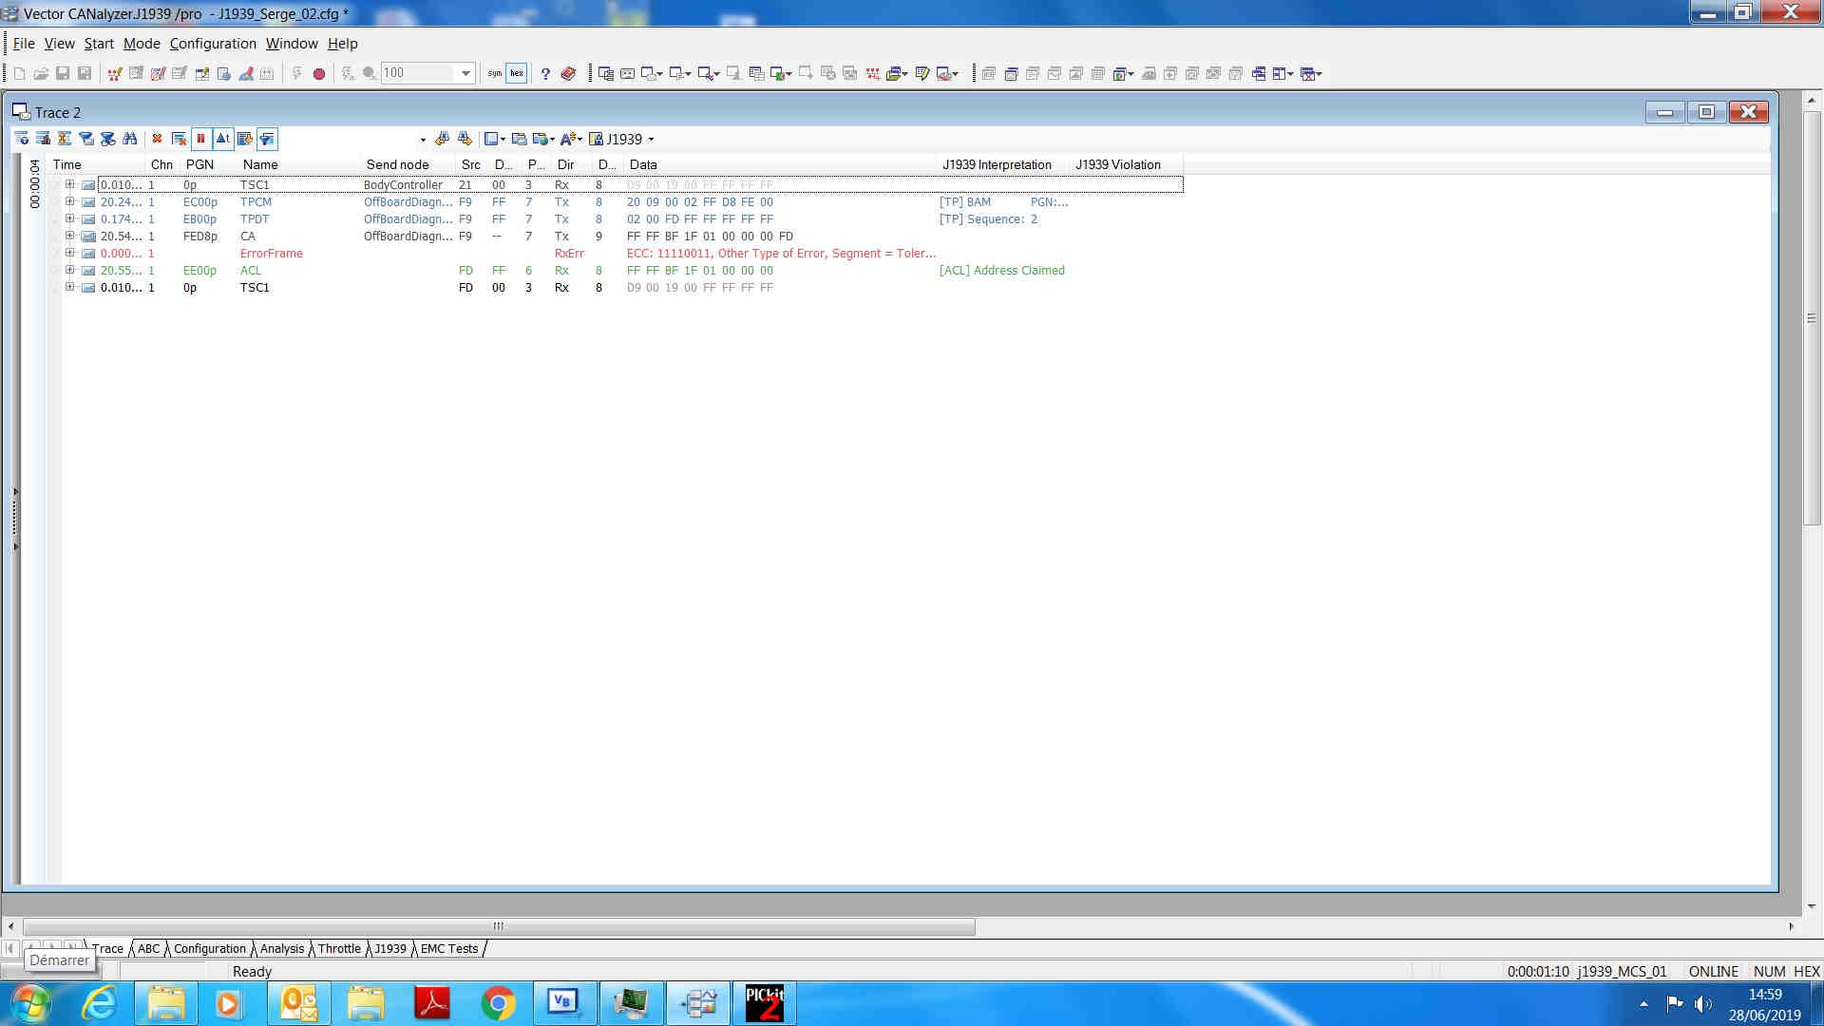Switch to the J1939 desktop tab
The height and width of the screenshot is (1026, 1824).
389,948
